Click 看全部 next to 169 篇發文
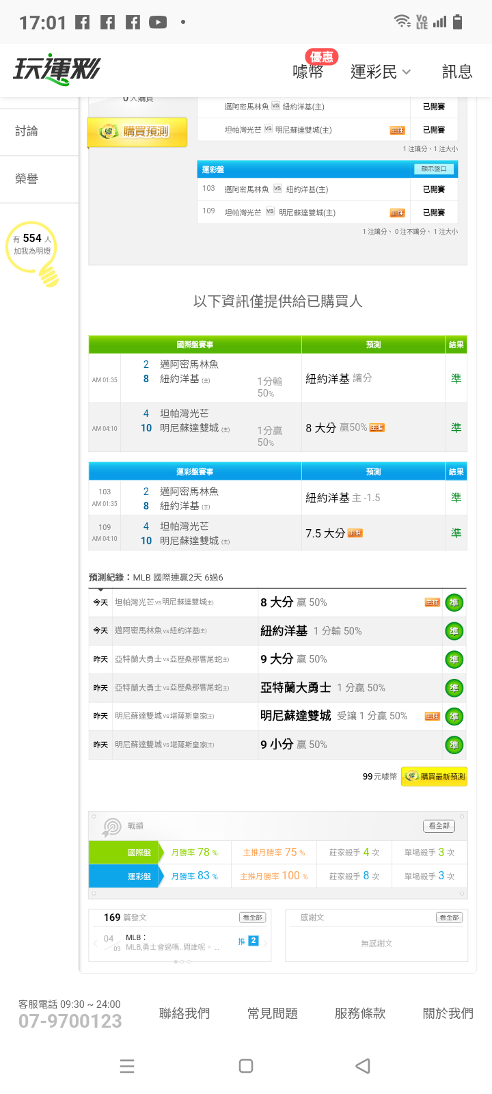Image resolution: width=492 pixels, height=1094 pixels. pyautogui.click(x=252, y=918)
